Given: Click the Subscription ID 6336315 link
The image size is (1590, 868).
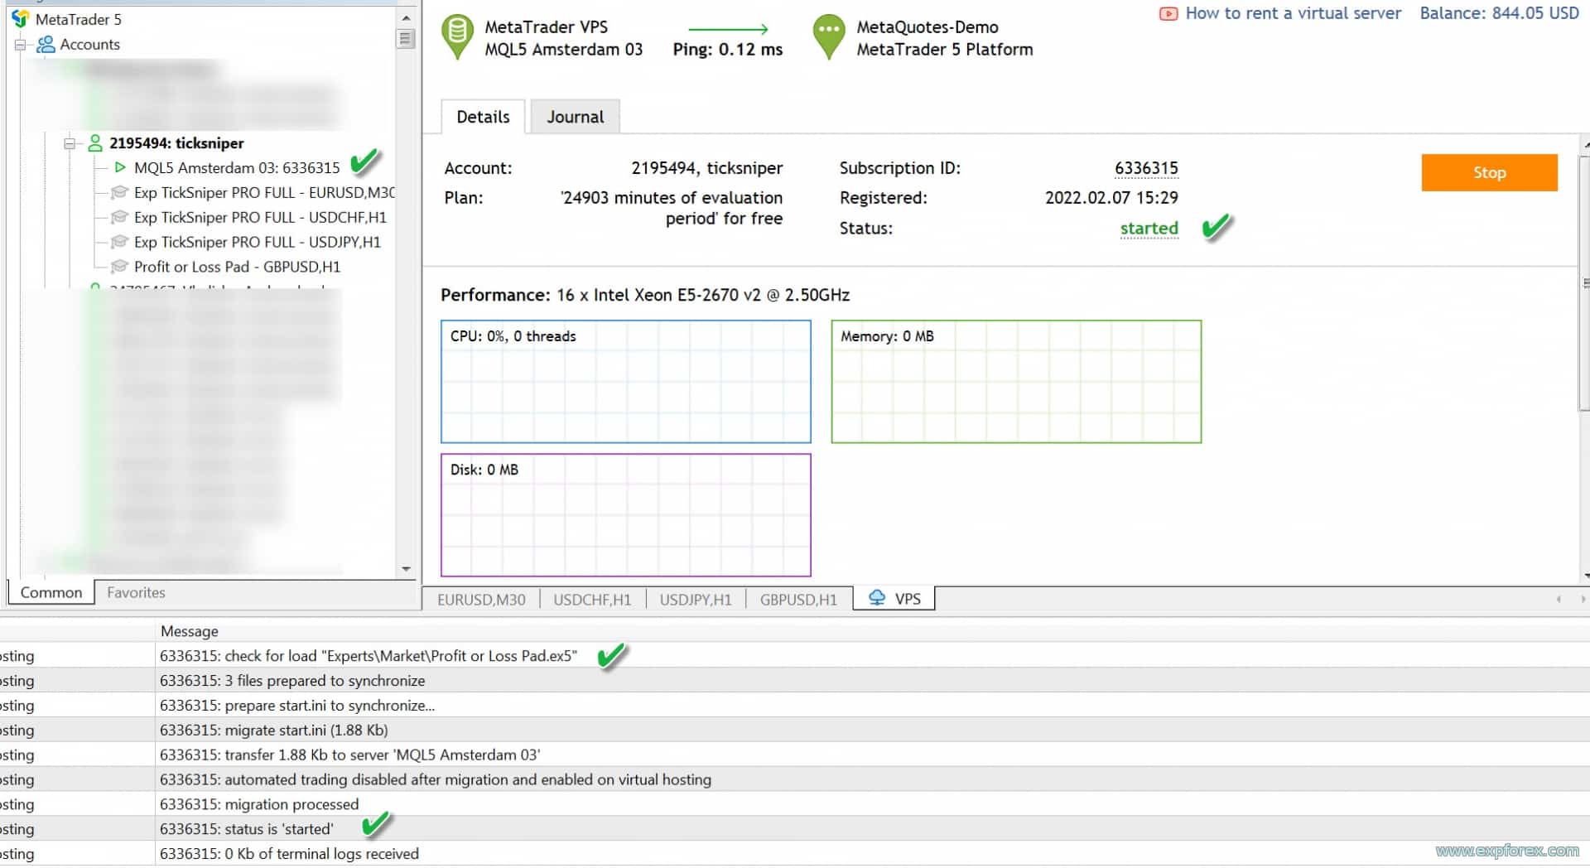Looking at the screenshot, I should tap(1146, 168).
